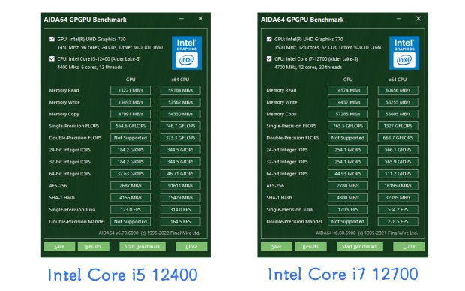Select SHA-1 Hash value 32395 MB/s
Screen dimensions: 465x291
398,198
